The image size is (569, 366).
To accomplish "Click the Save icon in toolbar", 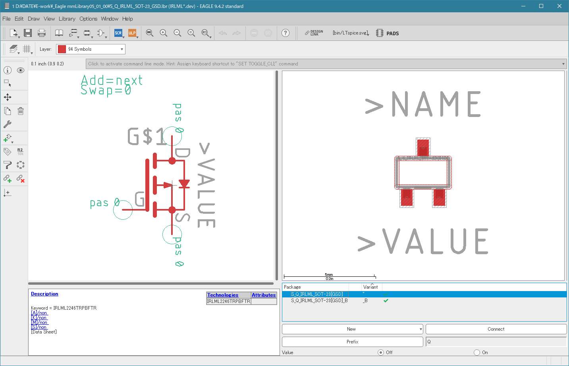I will (x=27, y=33).
